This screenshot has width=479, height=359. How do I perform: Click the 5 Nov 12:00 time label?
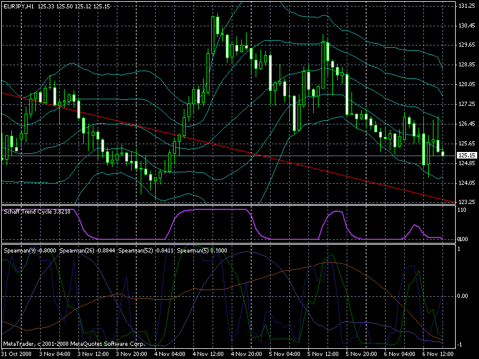pyautogui.click(x=323, y=354)
